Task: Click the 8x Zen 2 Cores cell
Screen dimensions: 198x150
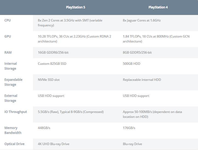Action: click(70, 23)
